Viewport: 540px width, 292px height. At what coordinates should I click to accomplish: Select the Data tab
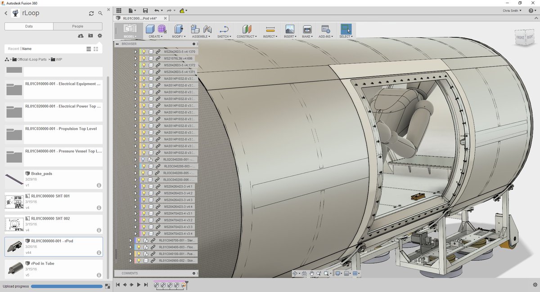click(29, 27)
